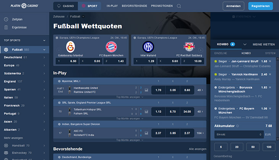Expand the Spanien category chevron
The width and height of the screenshot is (279, 160).
[x=44, y=90]
